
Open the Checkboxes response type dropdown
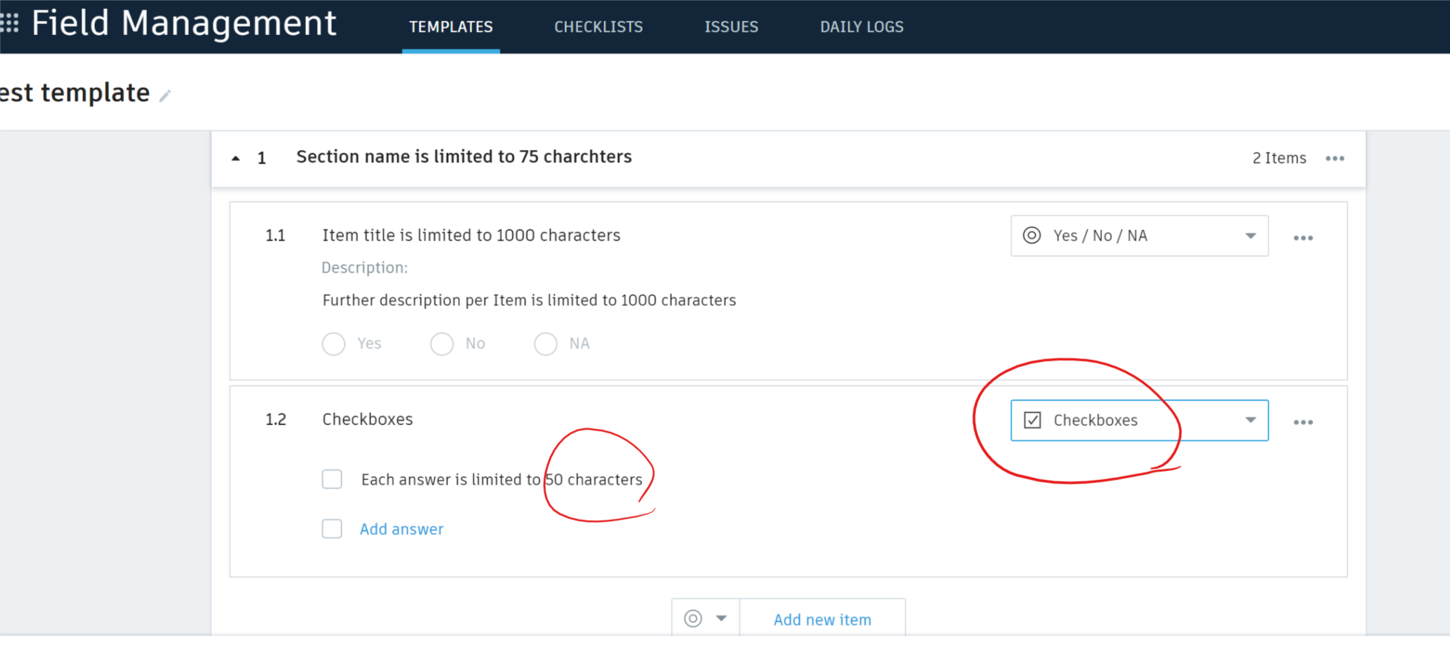1251,420
